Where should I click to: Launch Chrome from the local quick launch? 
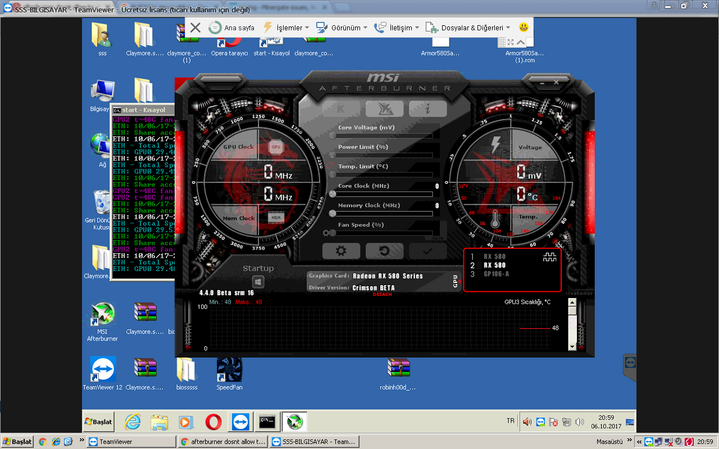42,442
